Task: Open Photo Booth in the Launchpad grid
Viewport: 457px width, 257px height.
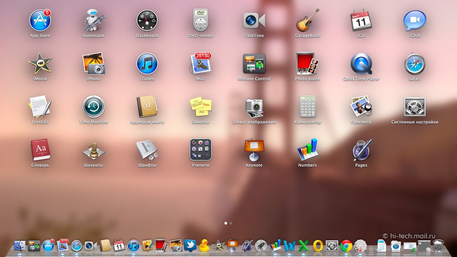Action: 308,64
